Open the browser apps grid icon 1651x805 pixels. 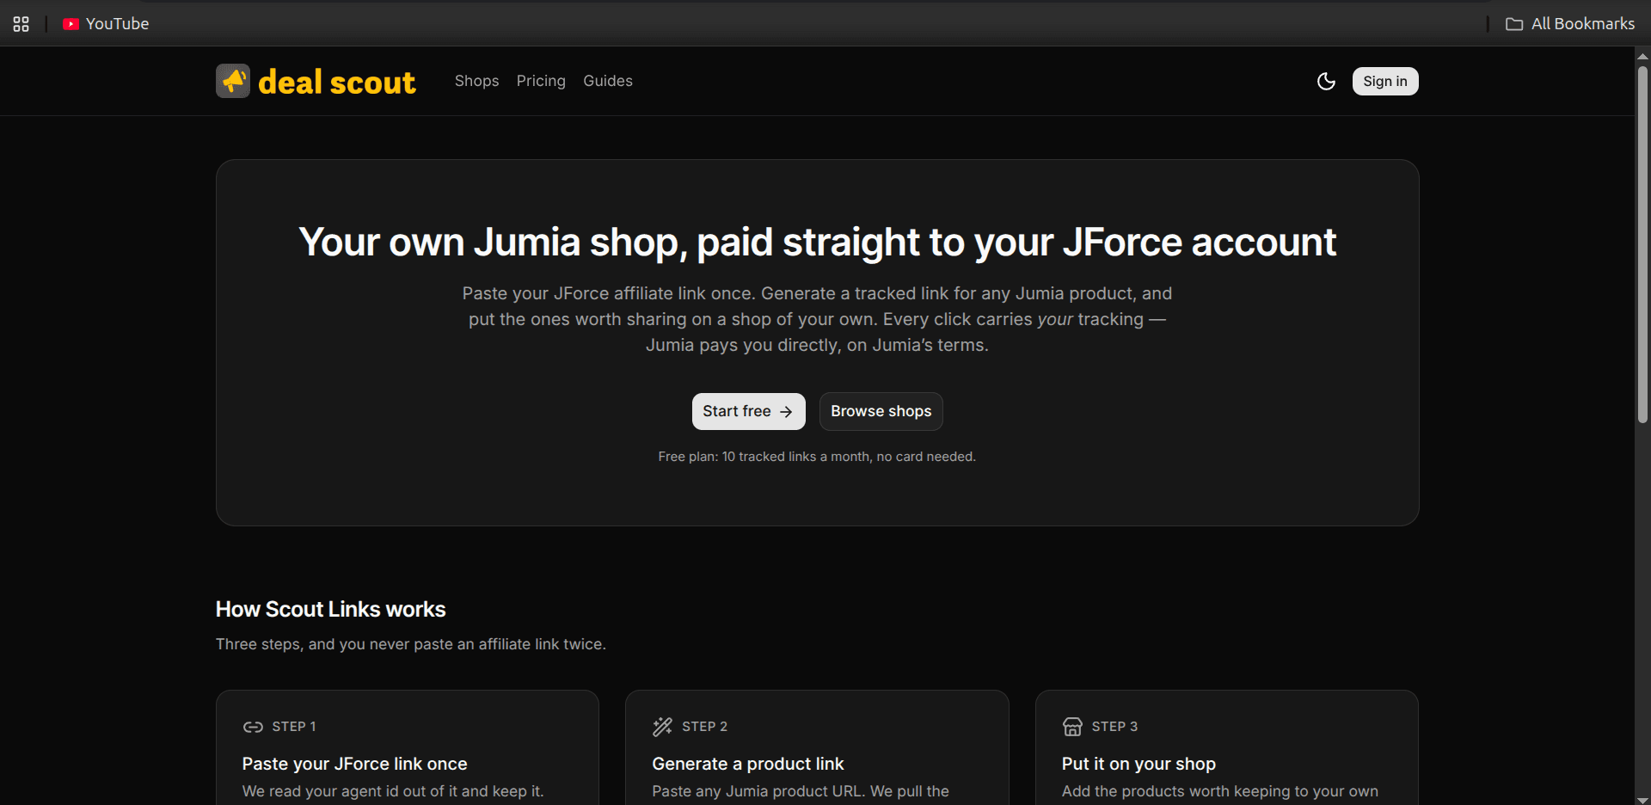point(21,24)
